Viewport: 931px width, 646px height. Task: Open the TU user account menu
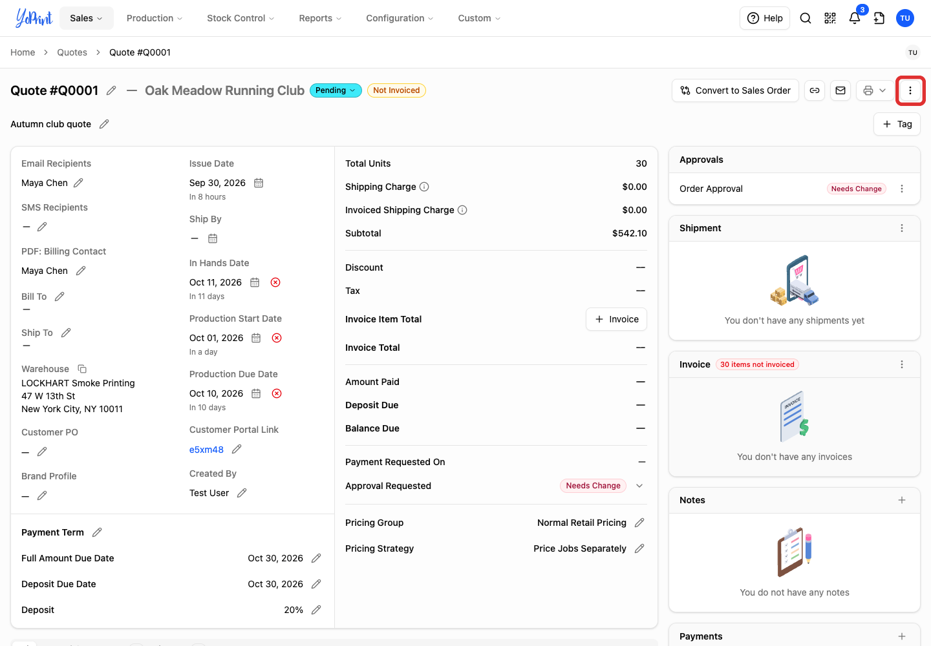coord(905,18)
